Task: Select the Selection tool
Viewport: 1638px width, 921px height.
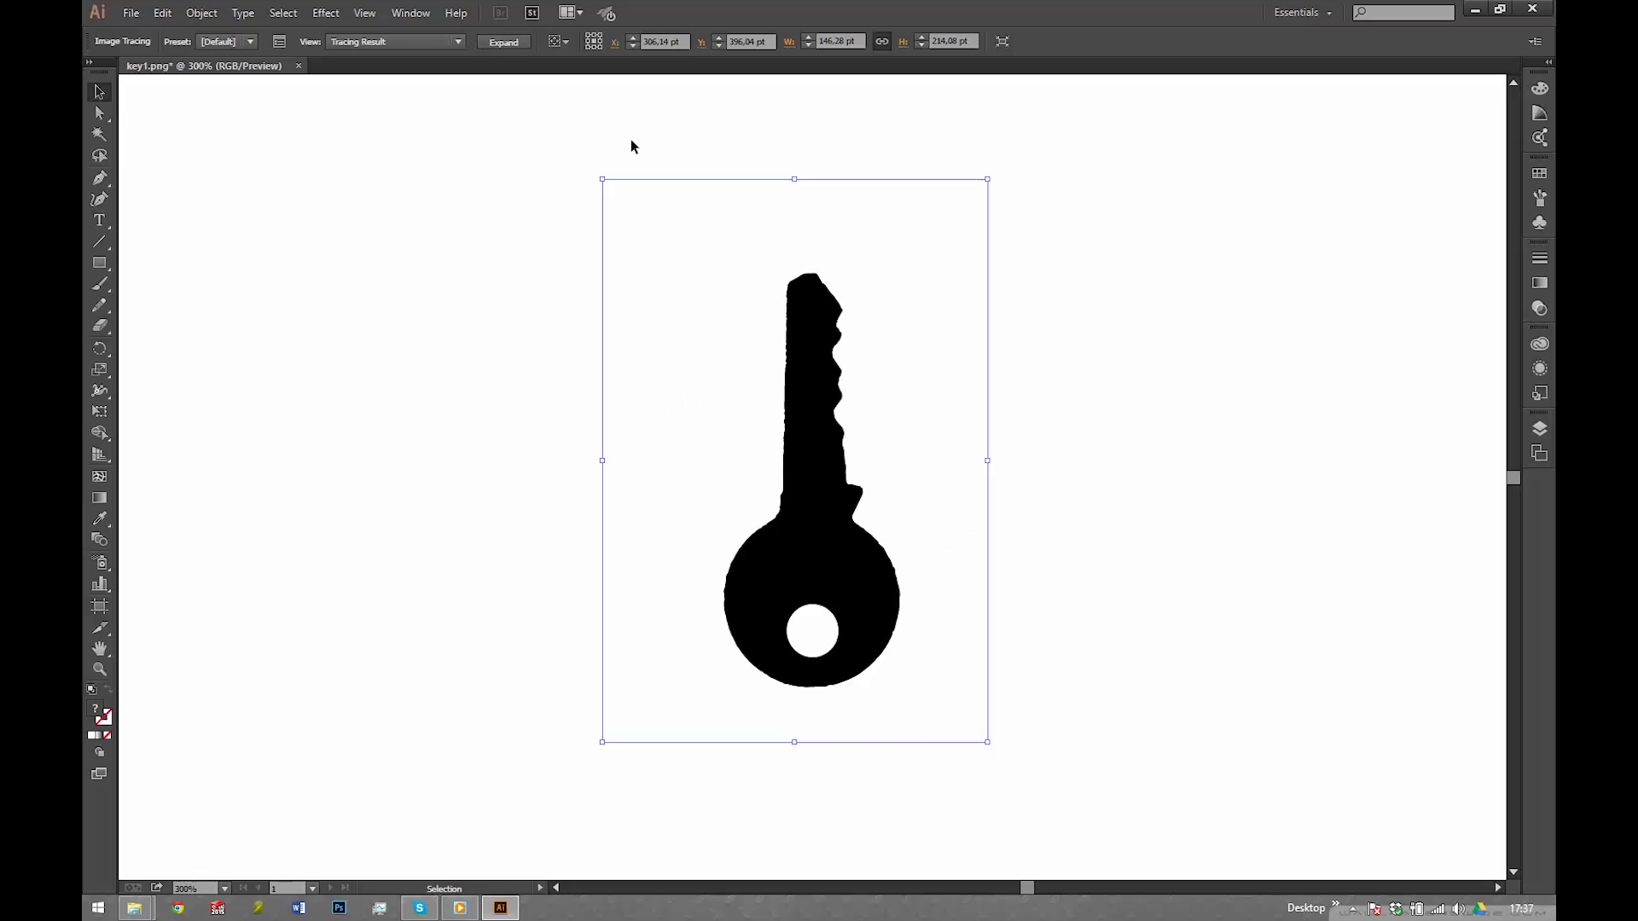Action: tap(99, 91)
